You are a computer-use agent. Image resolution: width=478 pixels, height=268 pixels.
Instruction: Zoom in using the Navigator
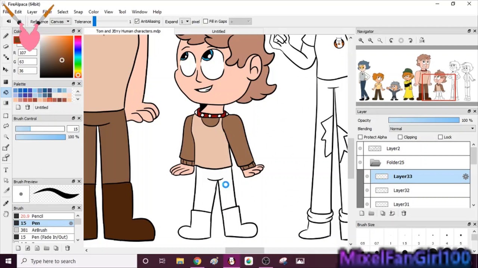(361, 40)
